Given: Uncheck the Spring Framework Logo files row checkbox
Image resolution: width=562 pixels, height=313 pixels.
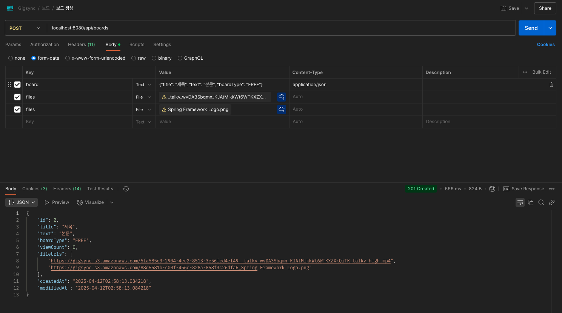Looking at the screenshot, I should tap(17, 109).
